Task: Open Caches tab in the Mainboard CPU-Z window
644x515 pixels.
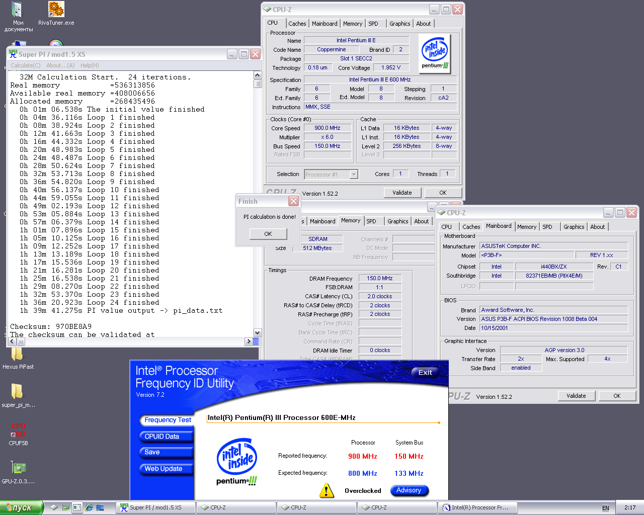Action: [x=471, y=227]
